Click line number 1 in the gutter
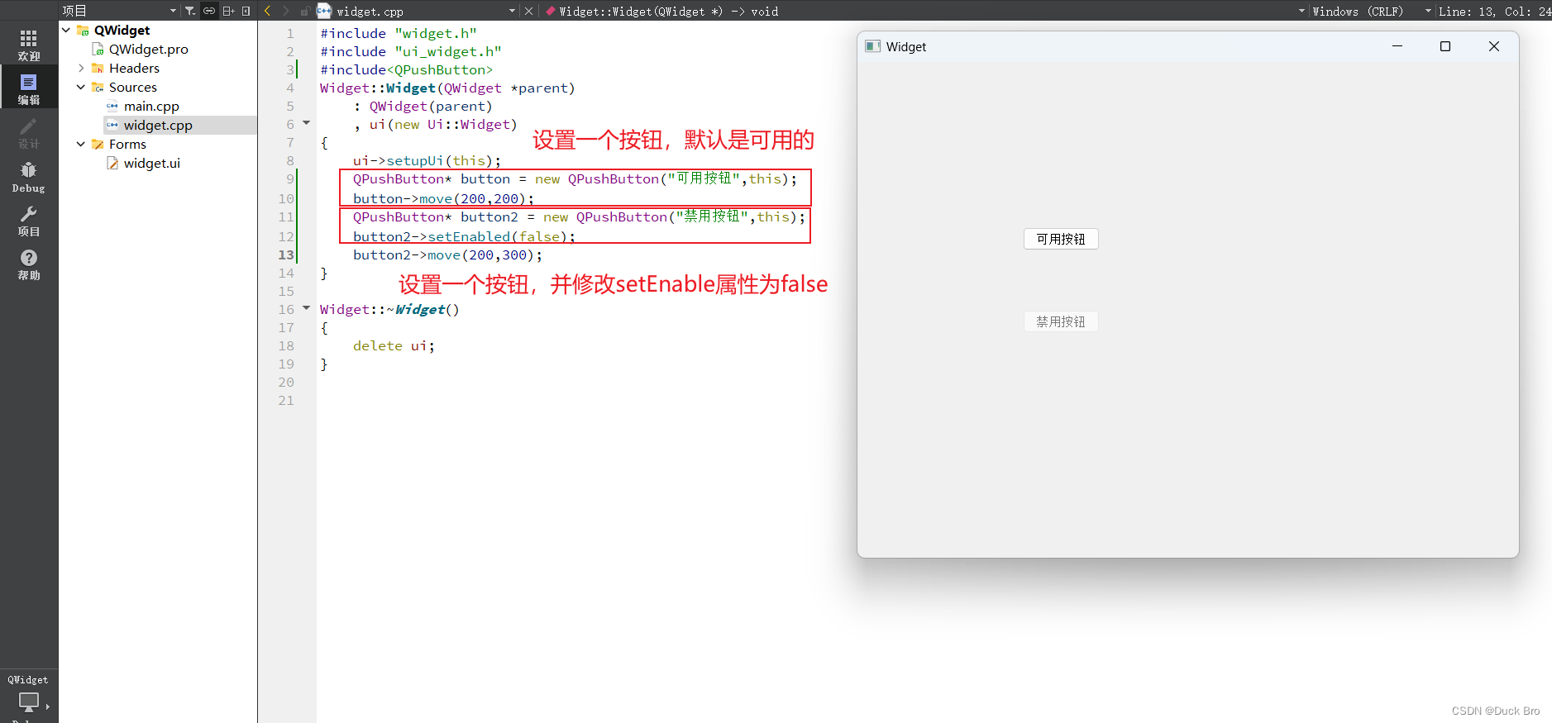The image size is (1552, 723). (290, 33)
